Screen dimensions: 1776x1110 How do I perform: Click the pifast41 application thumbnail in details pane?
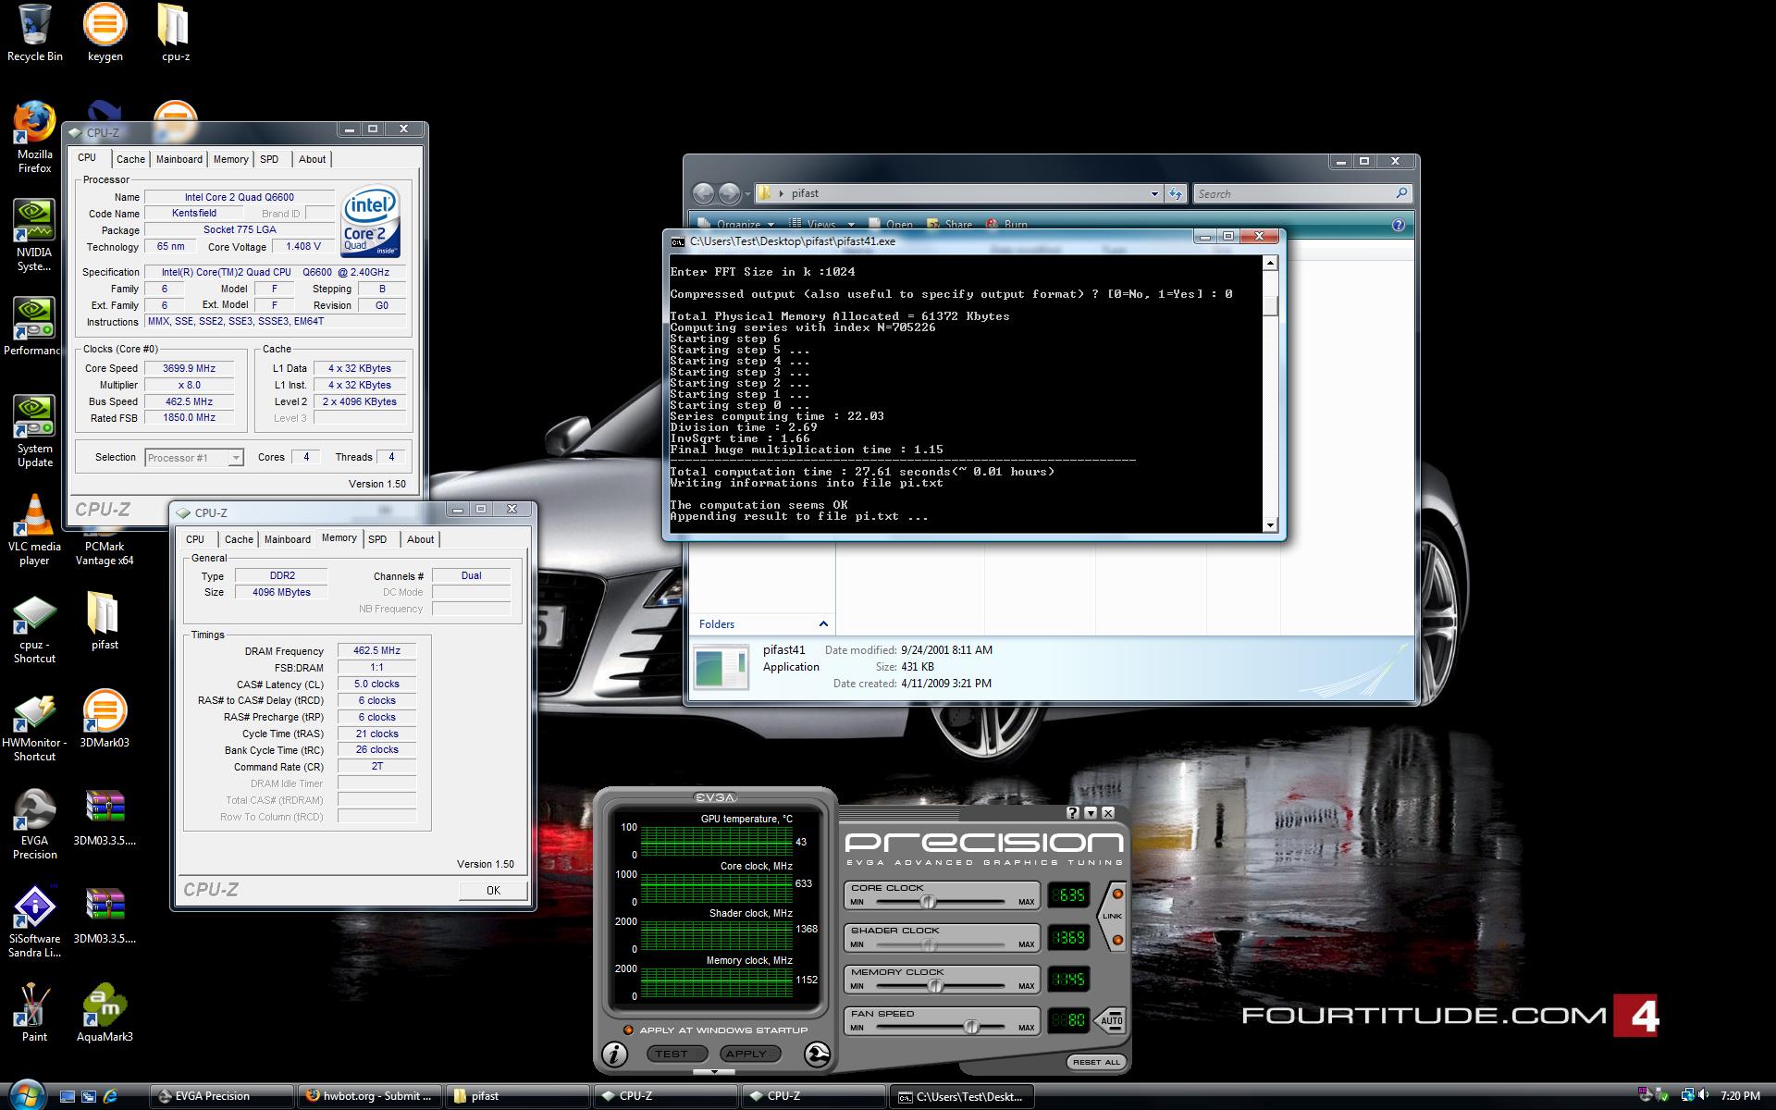coord(721,668)
